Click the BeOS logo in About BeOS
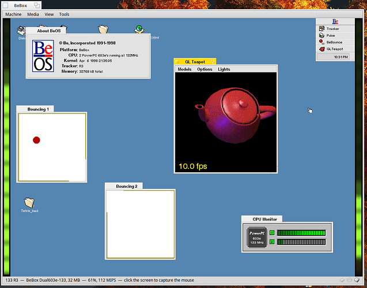 (x=43, y=56)
